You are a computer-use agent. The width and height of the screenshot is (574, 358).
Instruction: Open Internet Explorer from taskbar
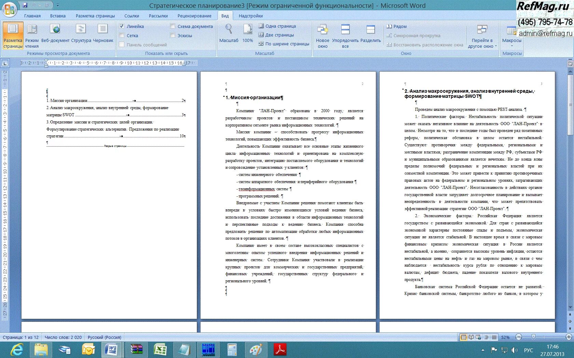(x=17, y=350)
